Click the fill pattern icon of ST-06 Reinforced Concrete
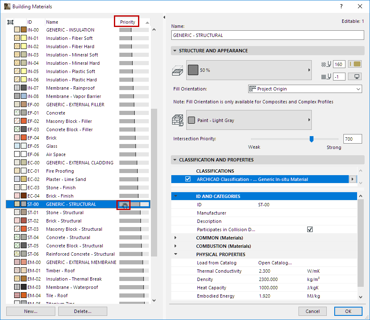 17,254
